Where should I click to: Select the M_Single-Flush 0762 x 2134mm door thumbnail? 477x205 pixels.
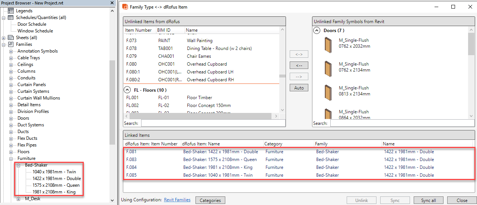[x=328, y=67]
